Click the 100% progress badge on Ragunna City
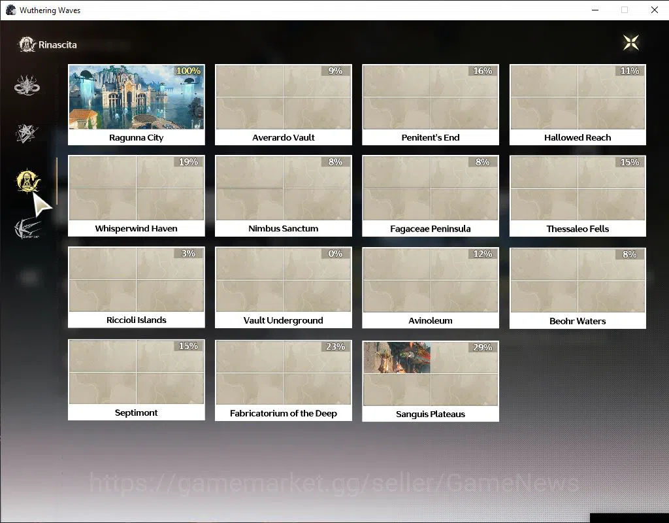This screenshot has height=523, width=669. (189, 71)
